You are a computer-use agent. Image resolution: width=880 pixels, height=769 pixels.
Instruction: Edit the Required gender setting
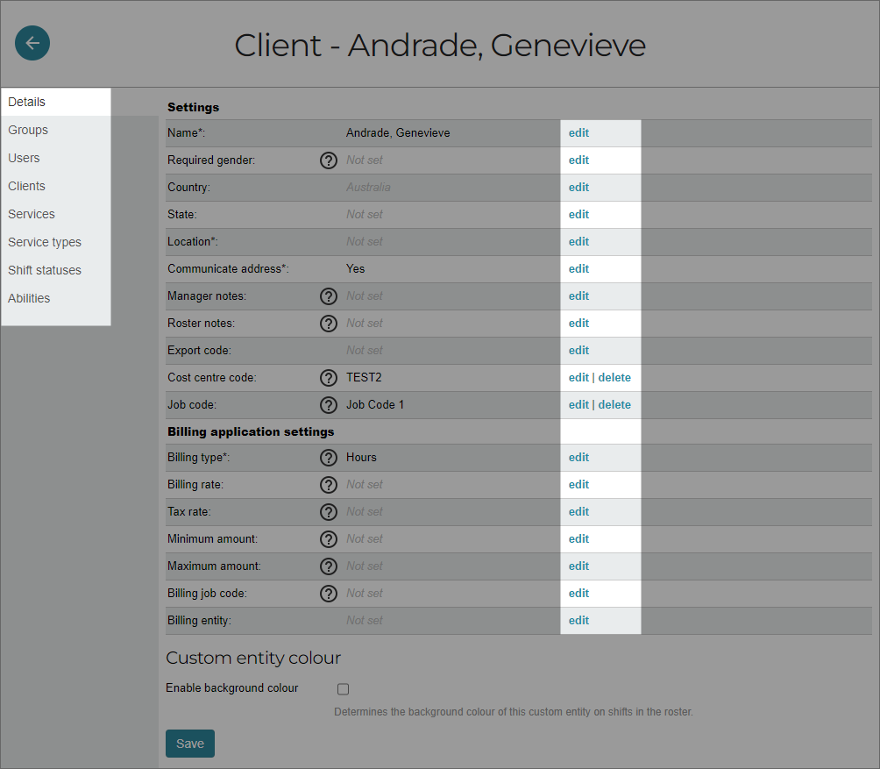pos(578,160)
